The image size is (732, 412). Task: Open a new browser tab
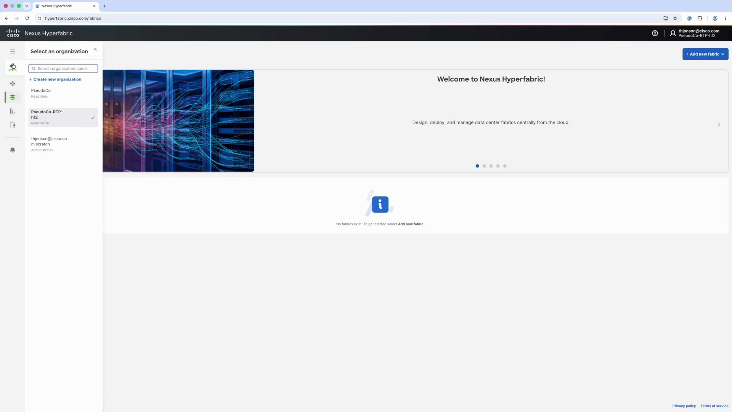[104, 6]
